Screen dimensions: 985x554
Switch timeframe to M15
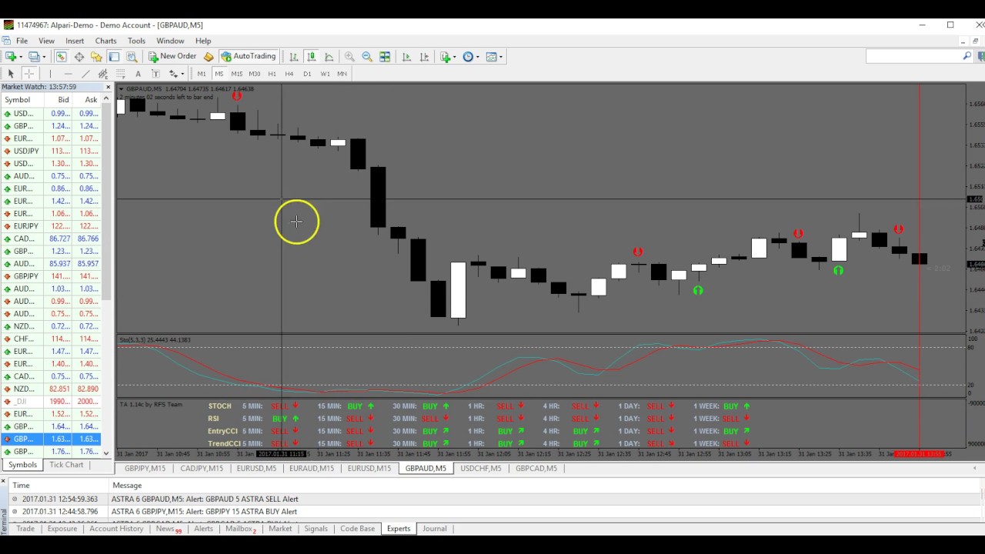pyautogui.click(x=236, y=74)
